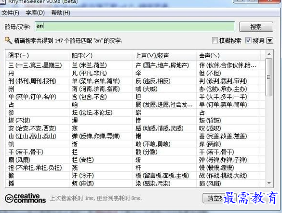
Task: Click into the 韵母/汉字 input field
Action: pos(135,26)
